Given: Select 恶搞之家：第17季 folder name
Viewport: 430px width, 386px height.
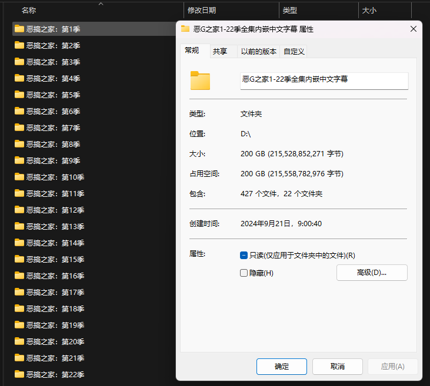Looking at the screenshot, I should point(55,293).
